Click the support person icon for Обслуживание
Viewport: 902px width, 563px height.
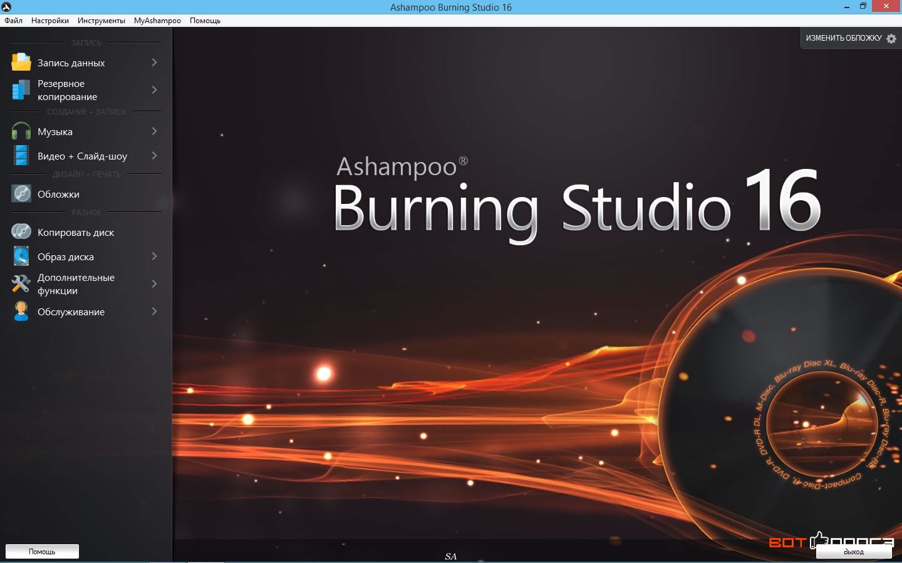21,312
